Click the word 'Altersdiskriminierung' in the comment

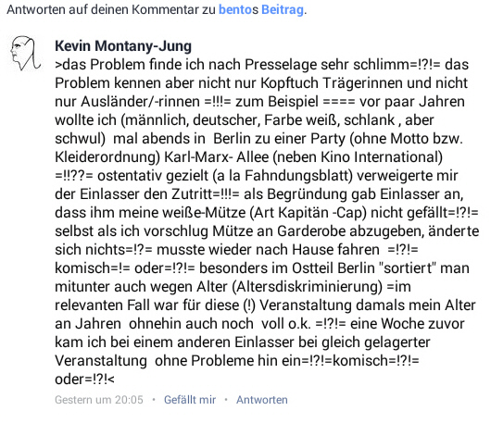point(308,287)
